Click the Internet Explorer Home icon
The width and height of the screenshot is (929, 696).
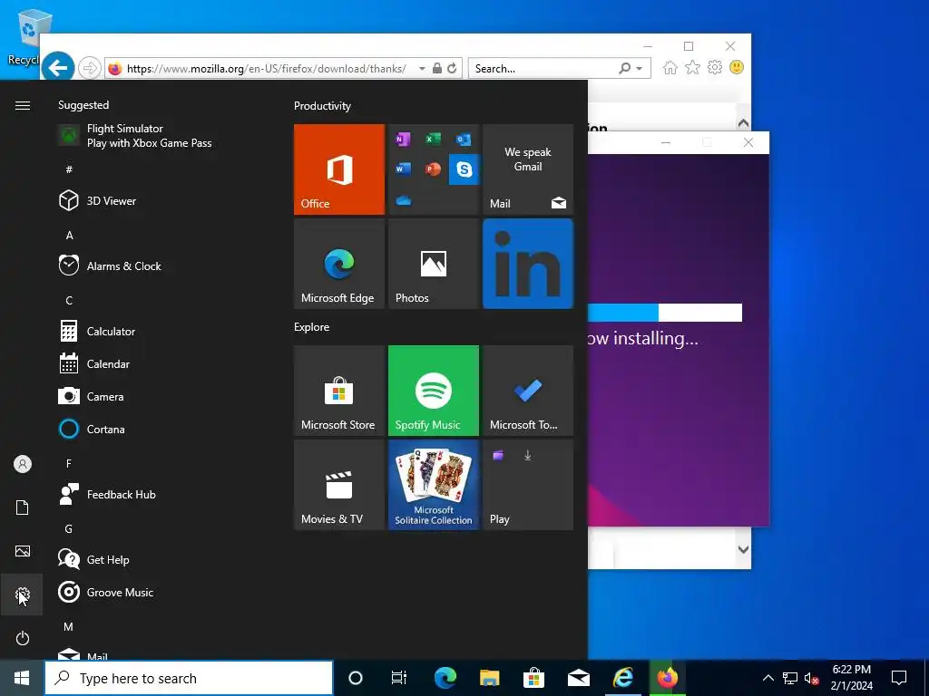pos(670,67)
